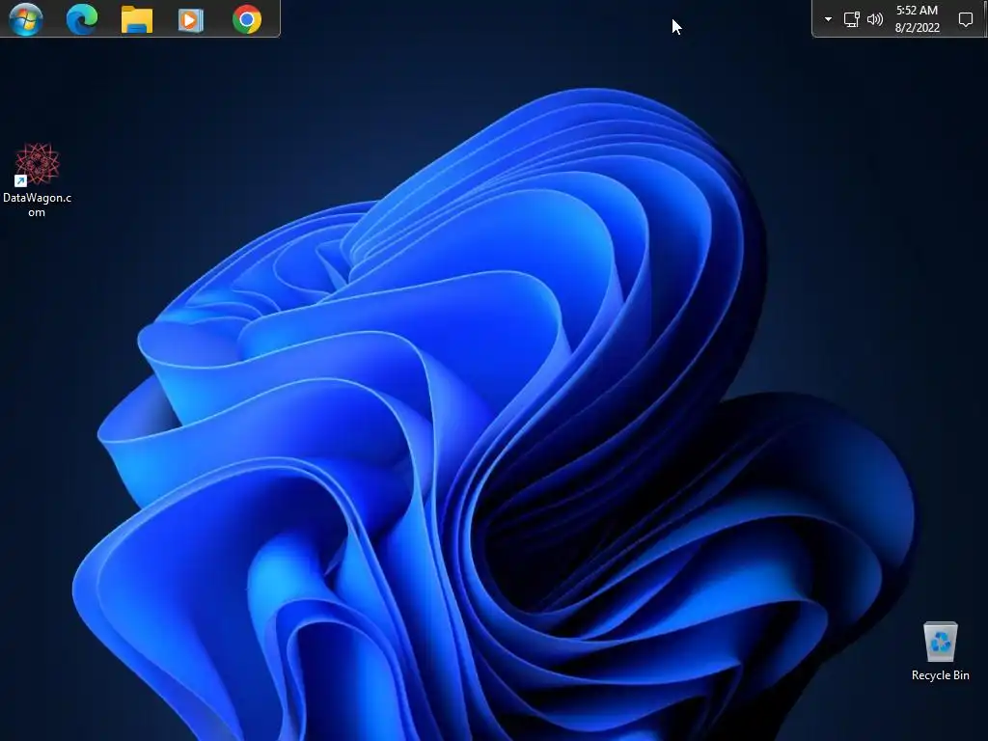Open the Start menu orb

26,19
